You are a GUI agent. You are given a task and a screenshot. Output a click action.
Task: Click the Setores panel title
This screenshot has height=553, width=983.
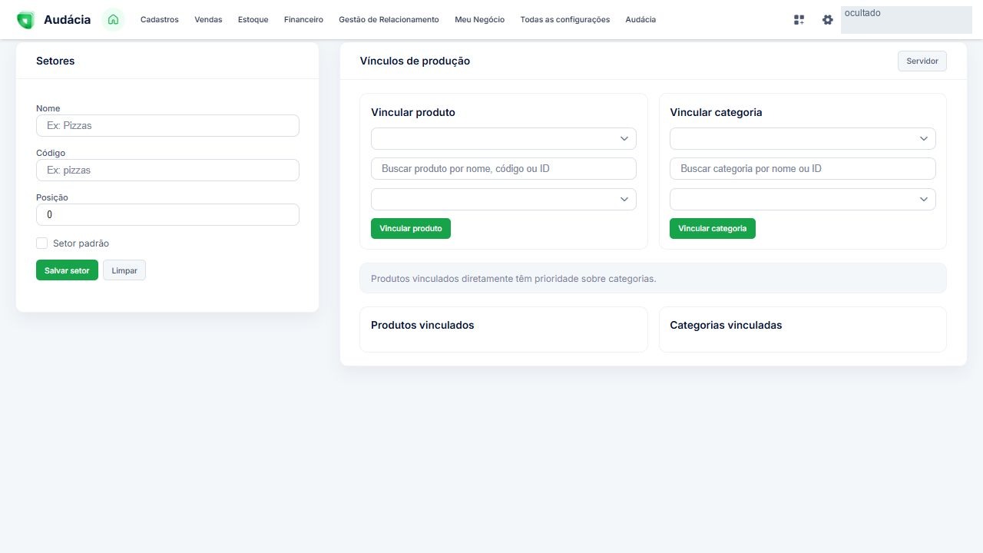[x=55, y=61]
